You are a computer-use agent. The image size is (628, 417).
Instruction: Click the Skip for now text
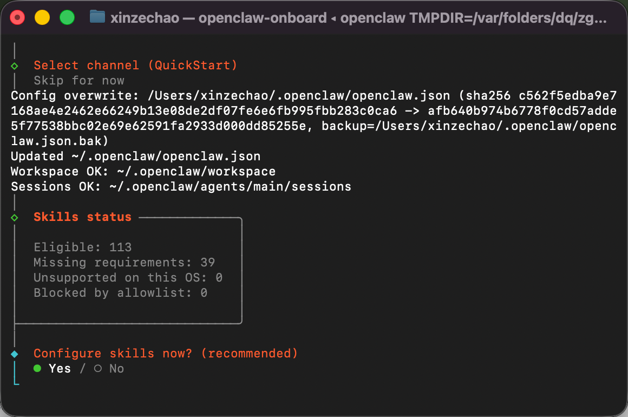point(79,81)
